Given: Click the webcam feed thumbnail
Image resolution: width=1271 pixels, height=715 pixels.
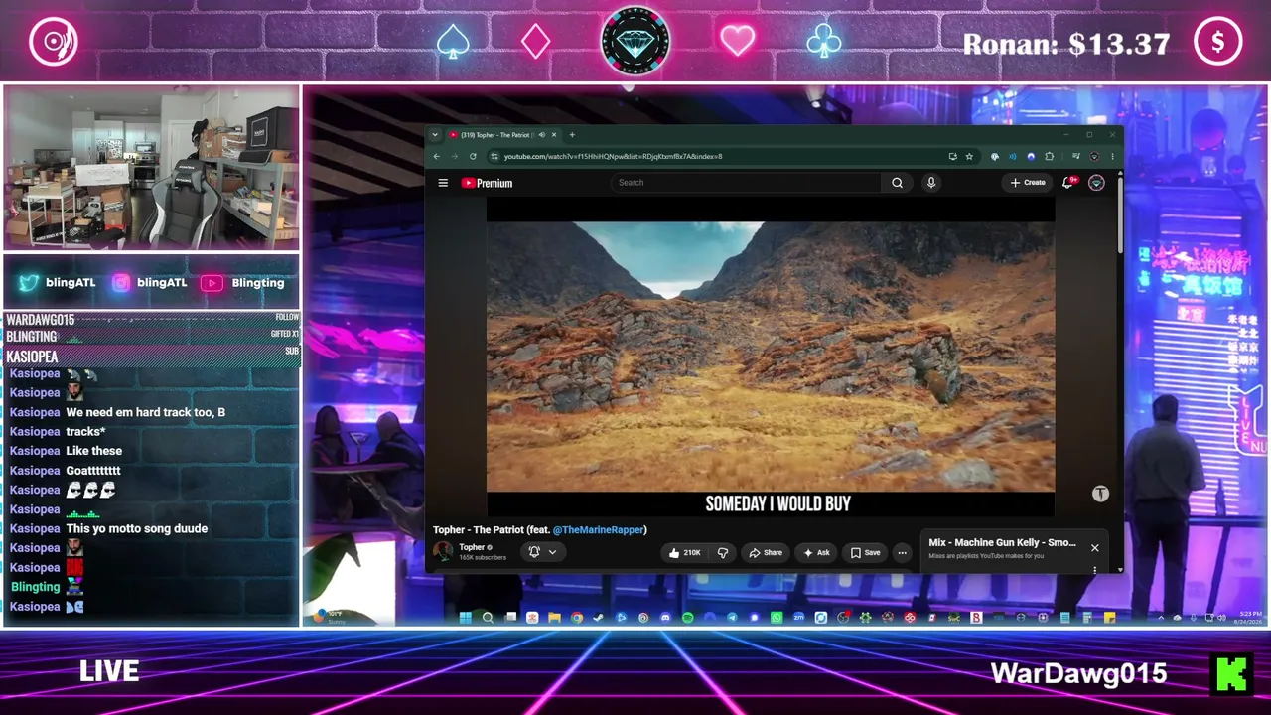Looking at the screenshot, I should pos(151,167).
